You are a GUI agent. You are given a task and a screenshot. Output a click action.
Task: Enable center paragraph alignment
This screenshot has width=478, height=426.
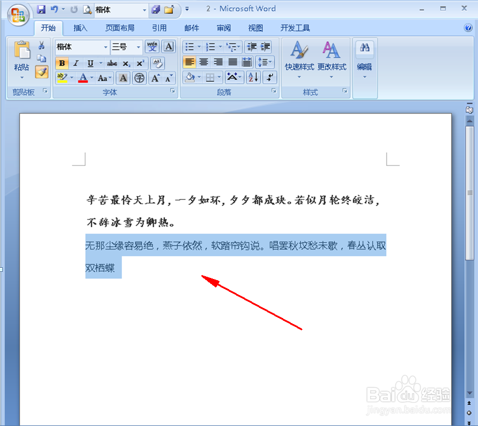[x=204, y=62]
